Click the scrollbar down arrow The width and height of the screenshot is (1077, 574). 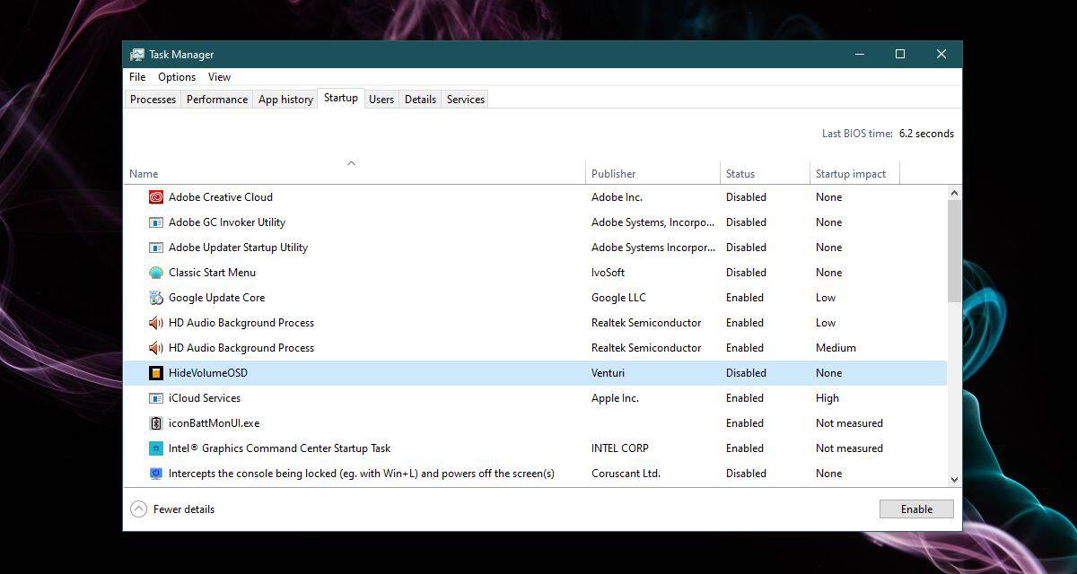pos(954,480)
